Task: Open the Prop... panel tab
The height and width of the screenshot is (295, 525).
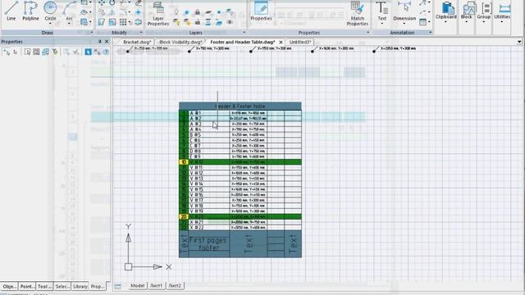Action: coord(98,287)
